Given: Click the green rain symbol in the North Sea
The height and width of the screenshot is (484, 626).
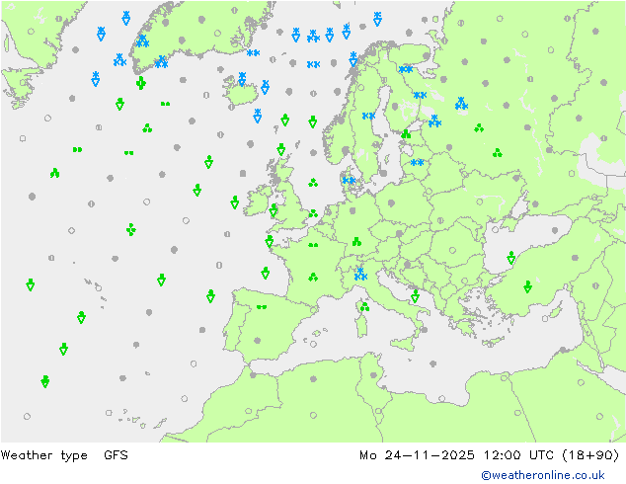Looking at the screenshot, I should [x=313, y=183].
